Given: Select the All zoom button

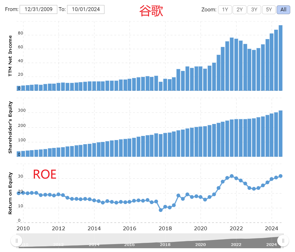Looking at the screenshot, I should click(283, 10).
